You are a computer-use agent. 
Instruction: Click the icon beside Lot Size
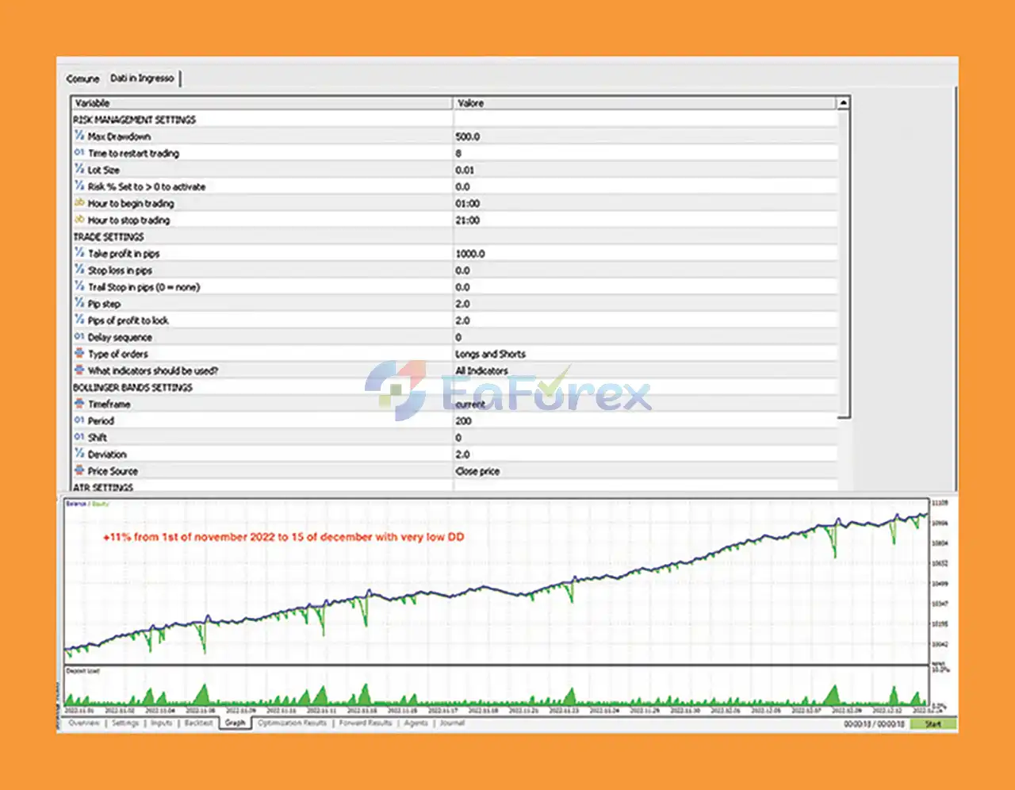tap(79, 169)
